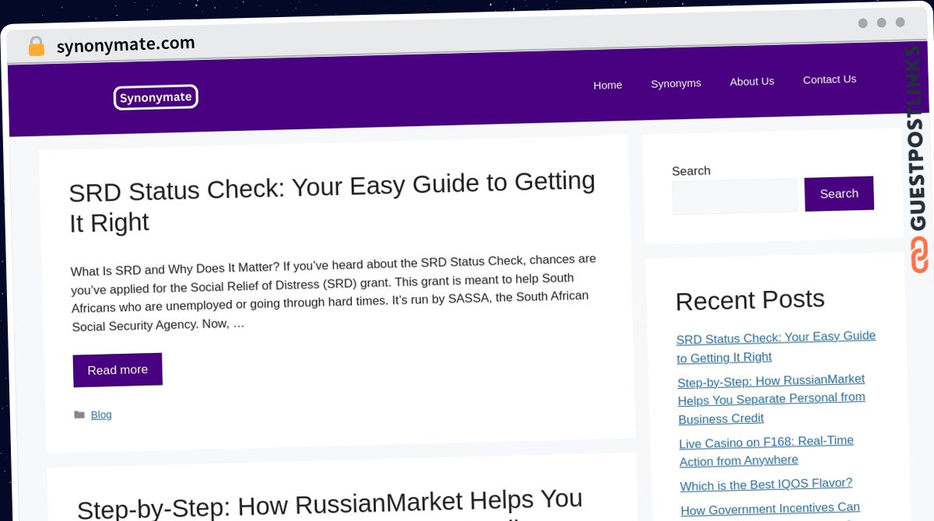Focus the sidebar Search input field
934x521 pixels.
point(735,196)
